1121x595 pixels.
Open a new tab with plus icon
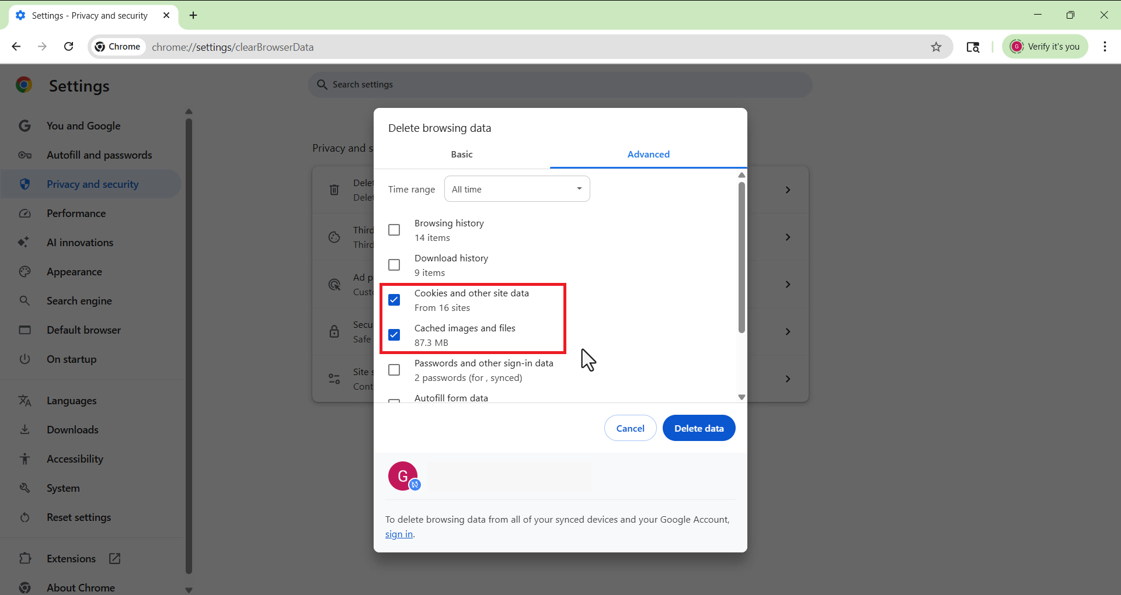[193, 16]
